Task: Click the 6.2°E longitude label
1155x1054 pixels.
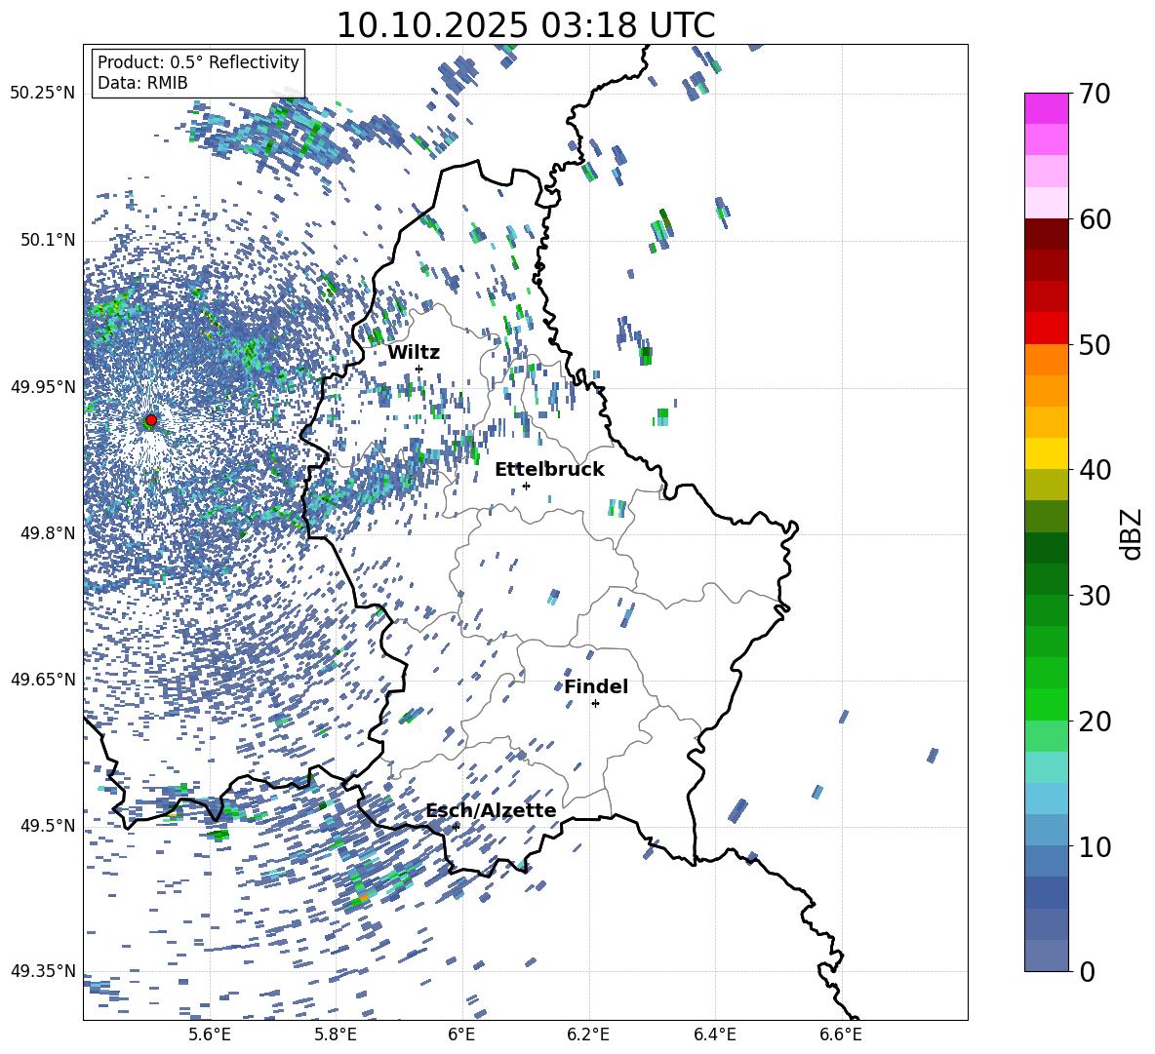Action: 588,1034
